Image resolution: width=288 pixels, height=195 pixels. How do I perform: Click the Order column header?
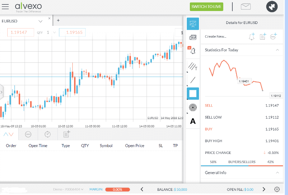pyautogui.click(x=11, y=146)
